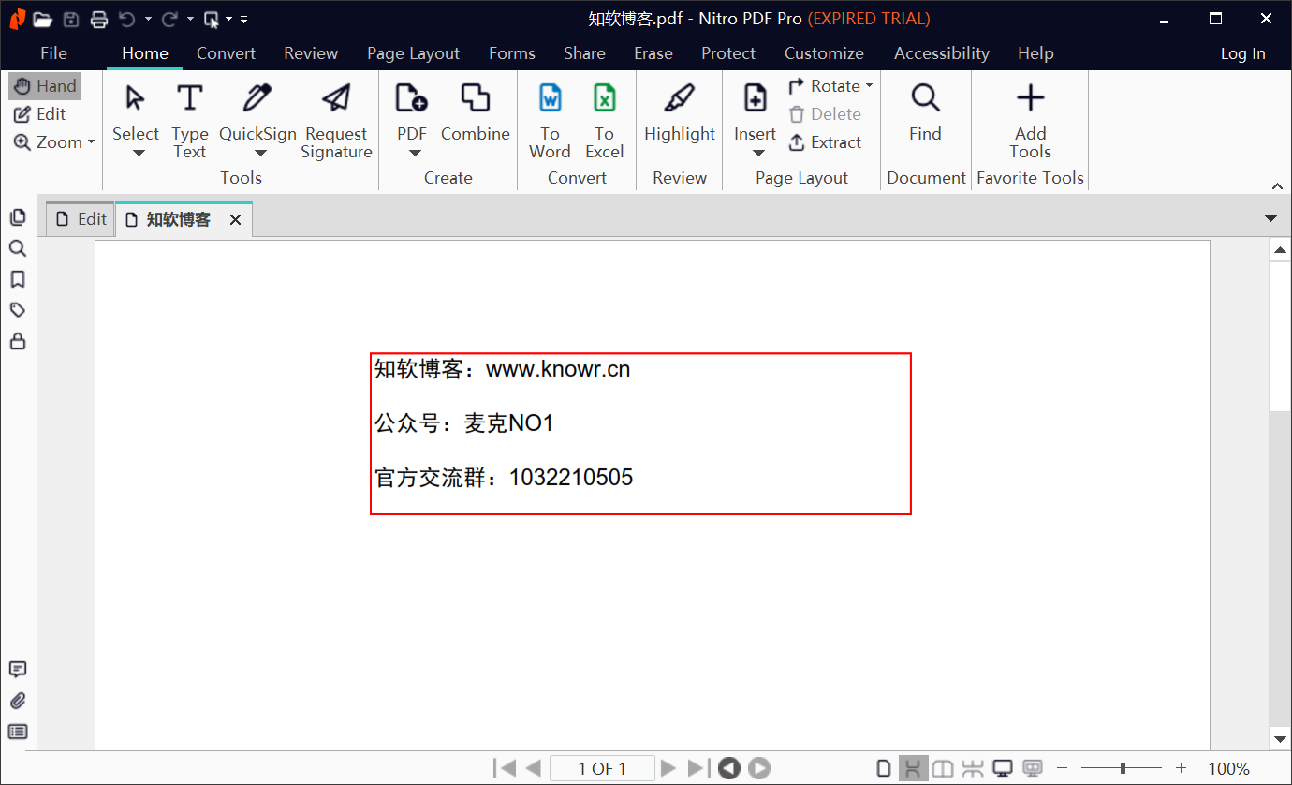
Task: Open the Attachments paperclip panel
Action: point(17,701)
